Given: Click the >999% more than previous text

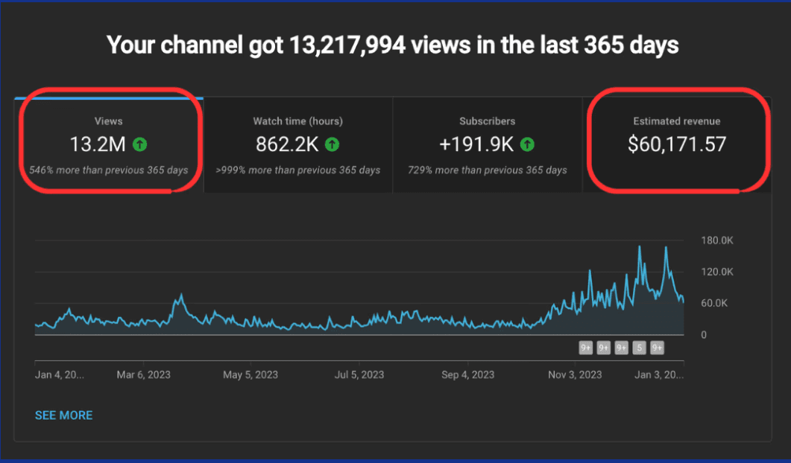Looking at the screenshot, I should tap(298, 170).
